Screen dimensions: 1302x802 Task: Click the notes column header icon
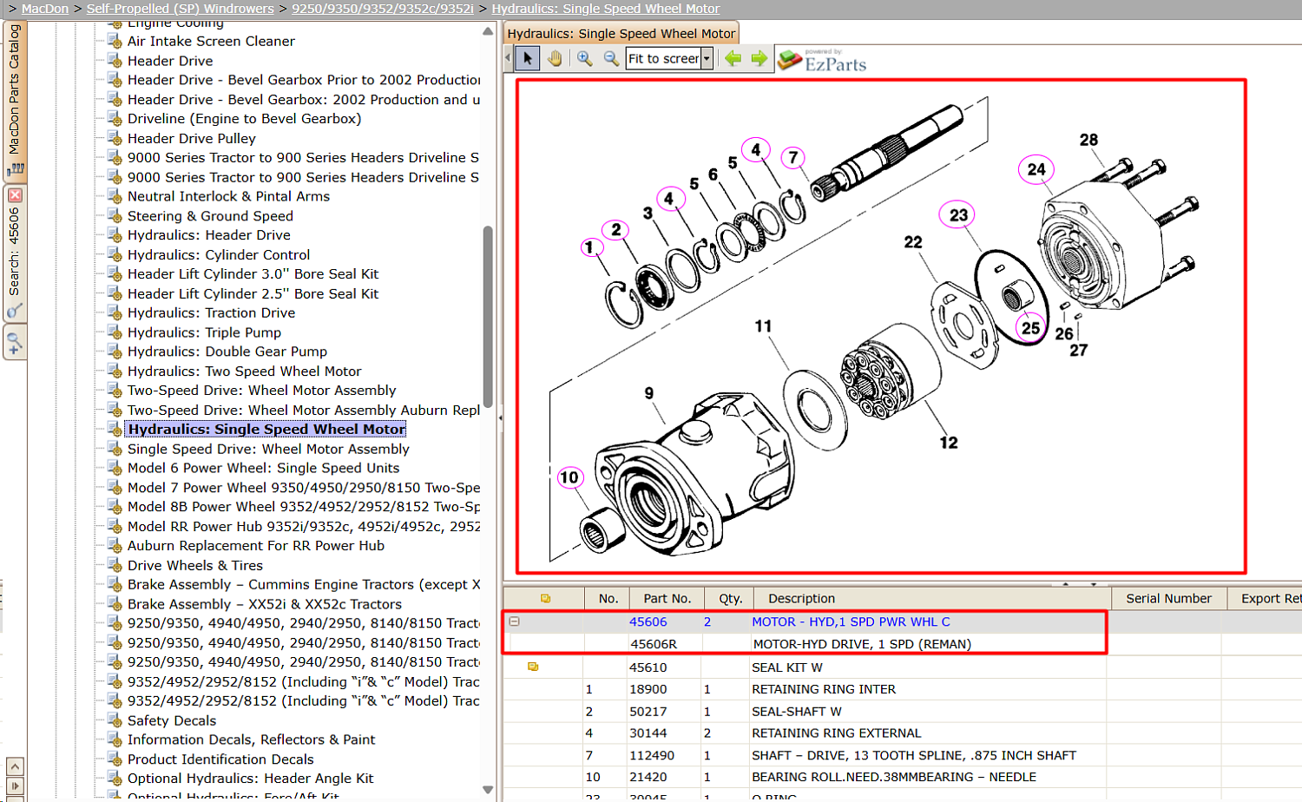pyautogui.click(x=545, y=598)
